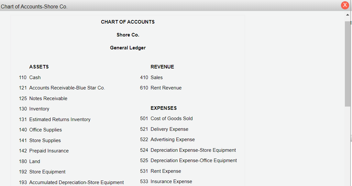This screenshot has width=352, height=186.
Task: Select the 110 Cash account row
Action: point(30,77)
